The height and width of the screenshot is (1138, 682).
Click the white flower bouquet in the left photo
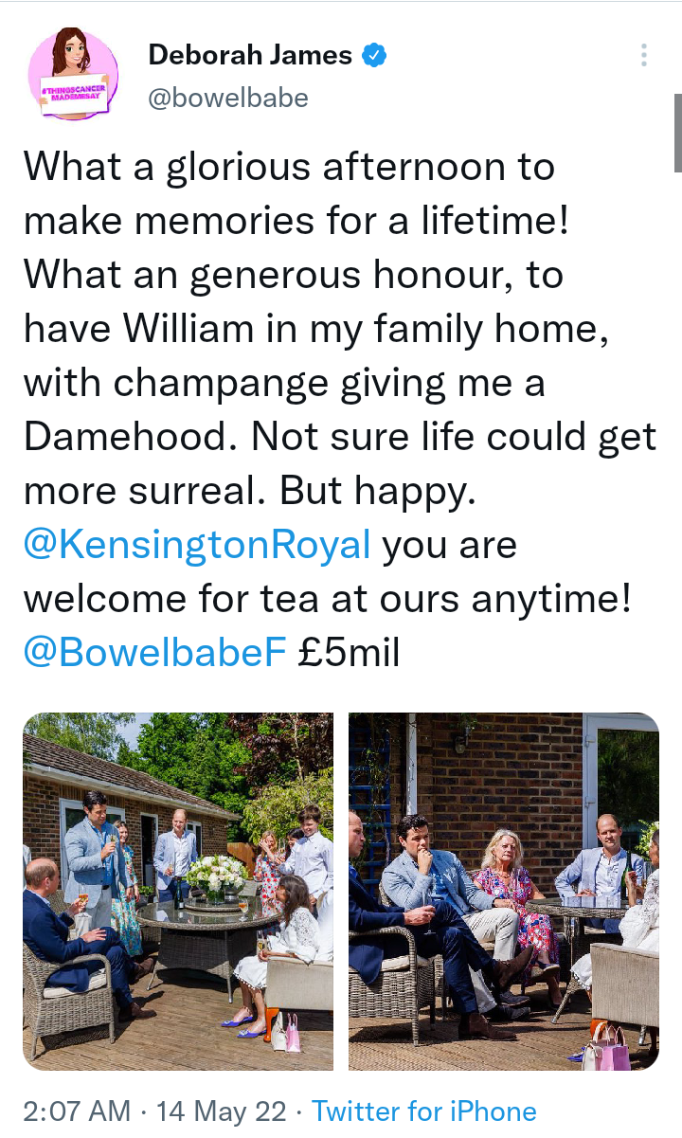[218, 872]
